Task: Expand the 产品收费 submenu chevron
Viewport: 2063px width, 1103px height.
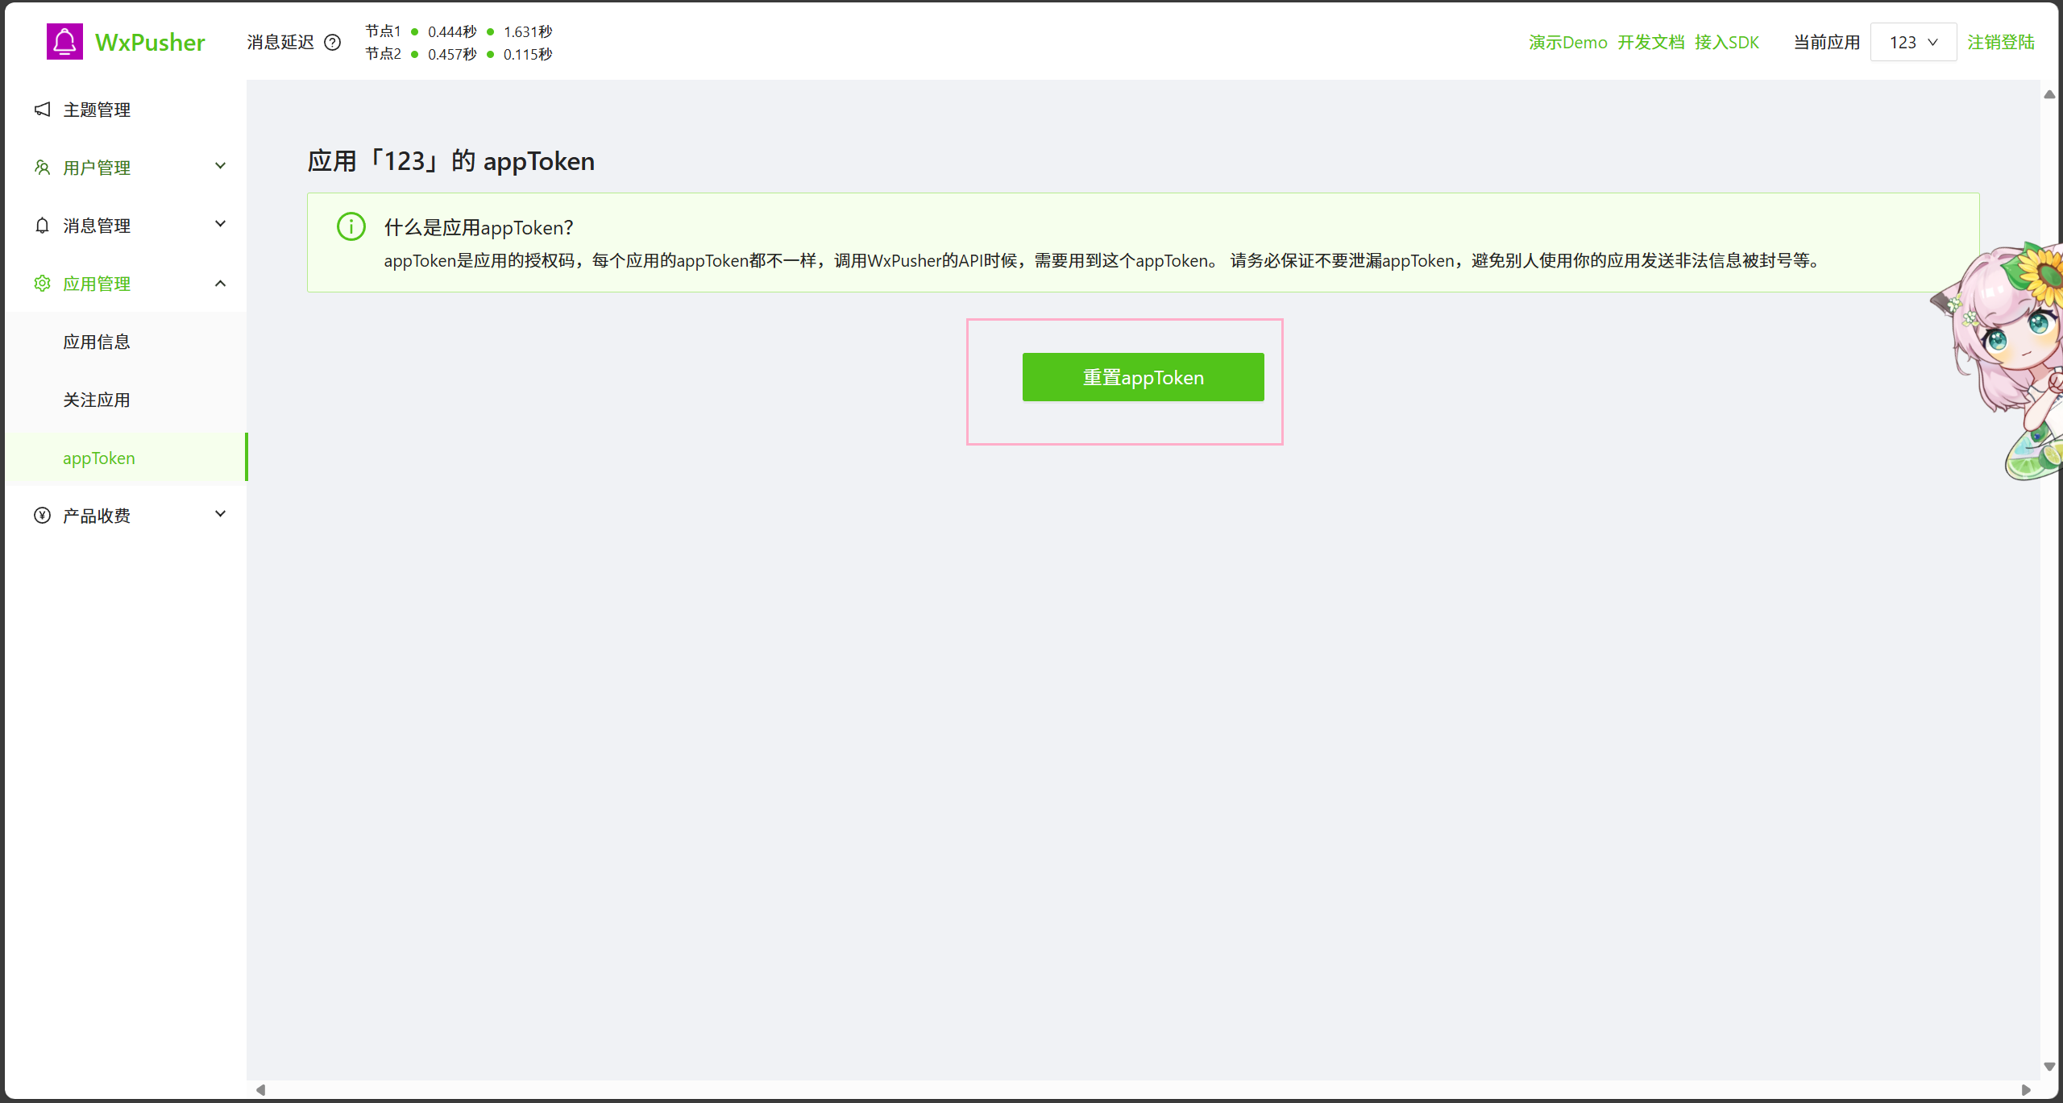Action: pyautogui.click(x=220, y=515)
